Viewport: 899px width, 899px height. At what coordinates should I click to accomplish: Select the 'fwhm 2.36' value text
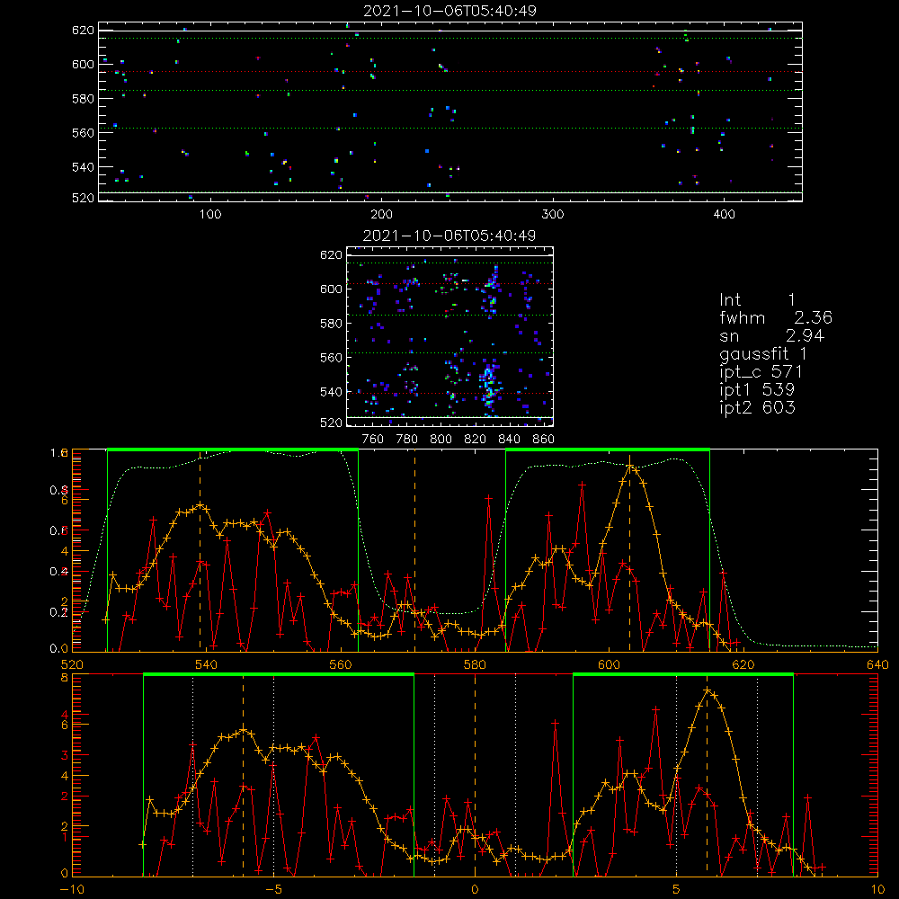click(775, 317)
